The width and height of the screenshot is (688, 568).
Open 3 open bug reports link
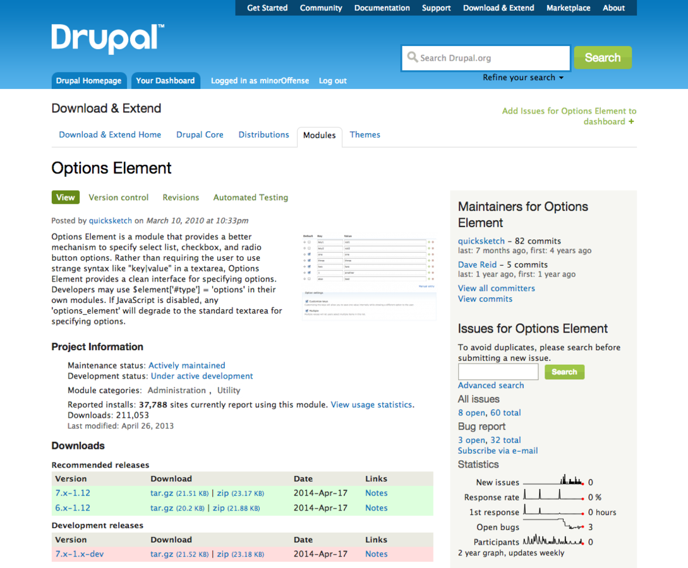(x=472, y=440)
